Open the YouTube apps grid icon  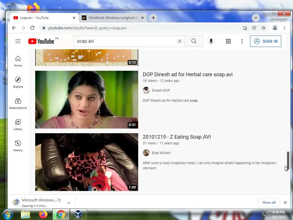pos(228,41)
